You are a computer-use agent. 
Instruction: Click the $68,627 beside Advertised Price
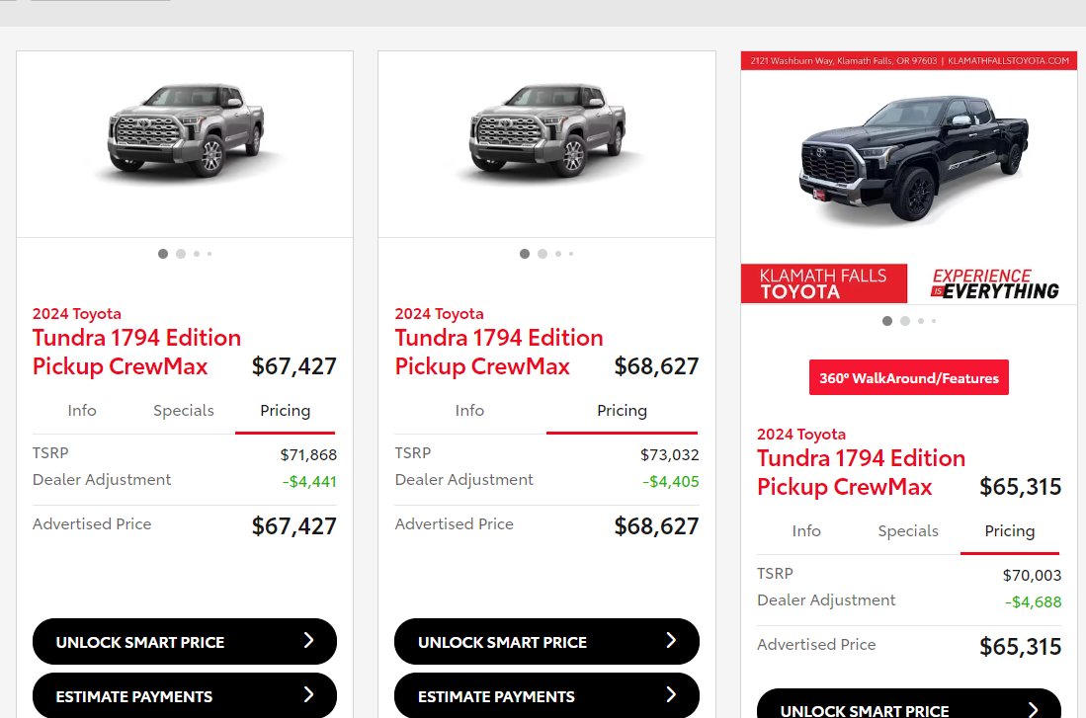656,526
